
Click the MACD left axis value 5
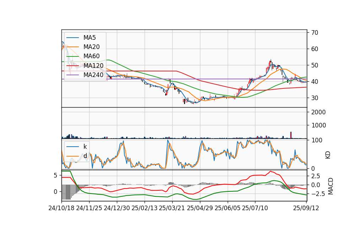point(55,175)
